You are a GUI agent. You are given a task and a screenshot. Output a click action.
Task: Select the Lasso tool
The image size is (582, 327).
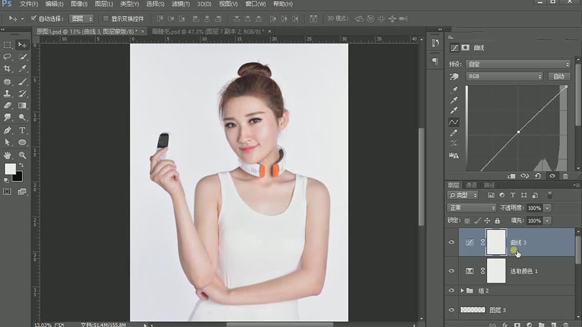point(8,57)
